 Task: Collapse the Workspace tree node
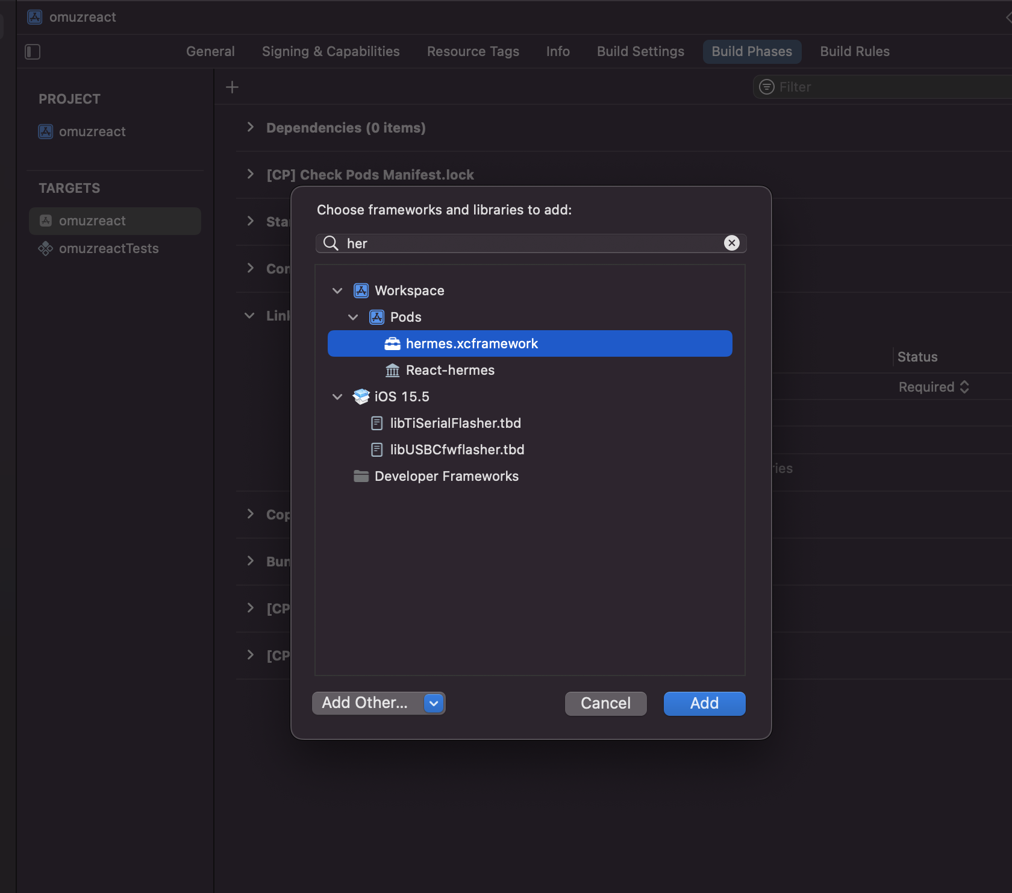(x=337, y=290)
